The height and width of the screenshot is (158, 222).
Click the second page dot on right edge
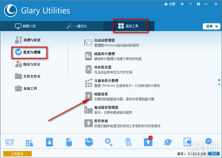[219, 84]
